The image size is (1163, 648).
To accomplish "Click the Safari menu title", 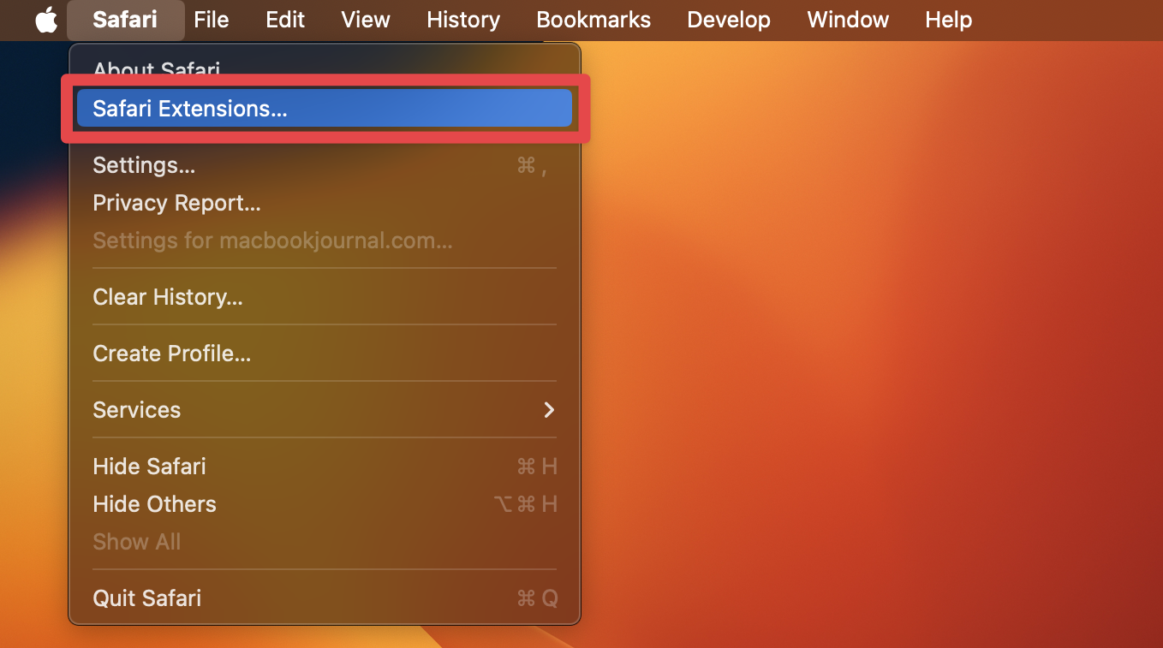I will point(125,20).
